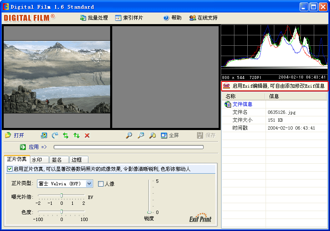330x231 pixels.
Task: Click the 文件信息 globe document icon
Action: click(227, 104)
